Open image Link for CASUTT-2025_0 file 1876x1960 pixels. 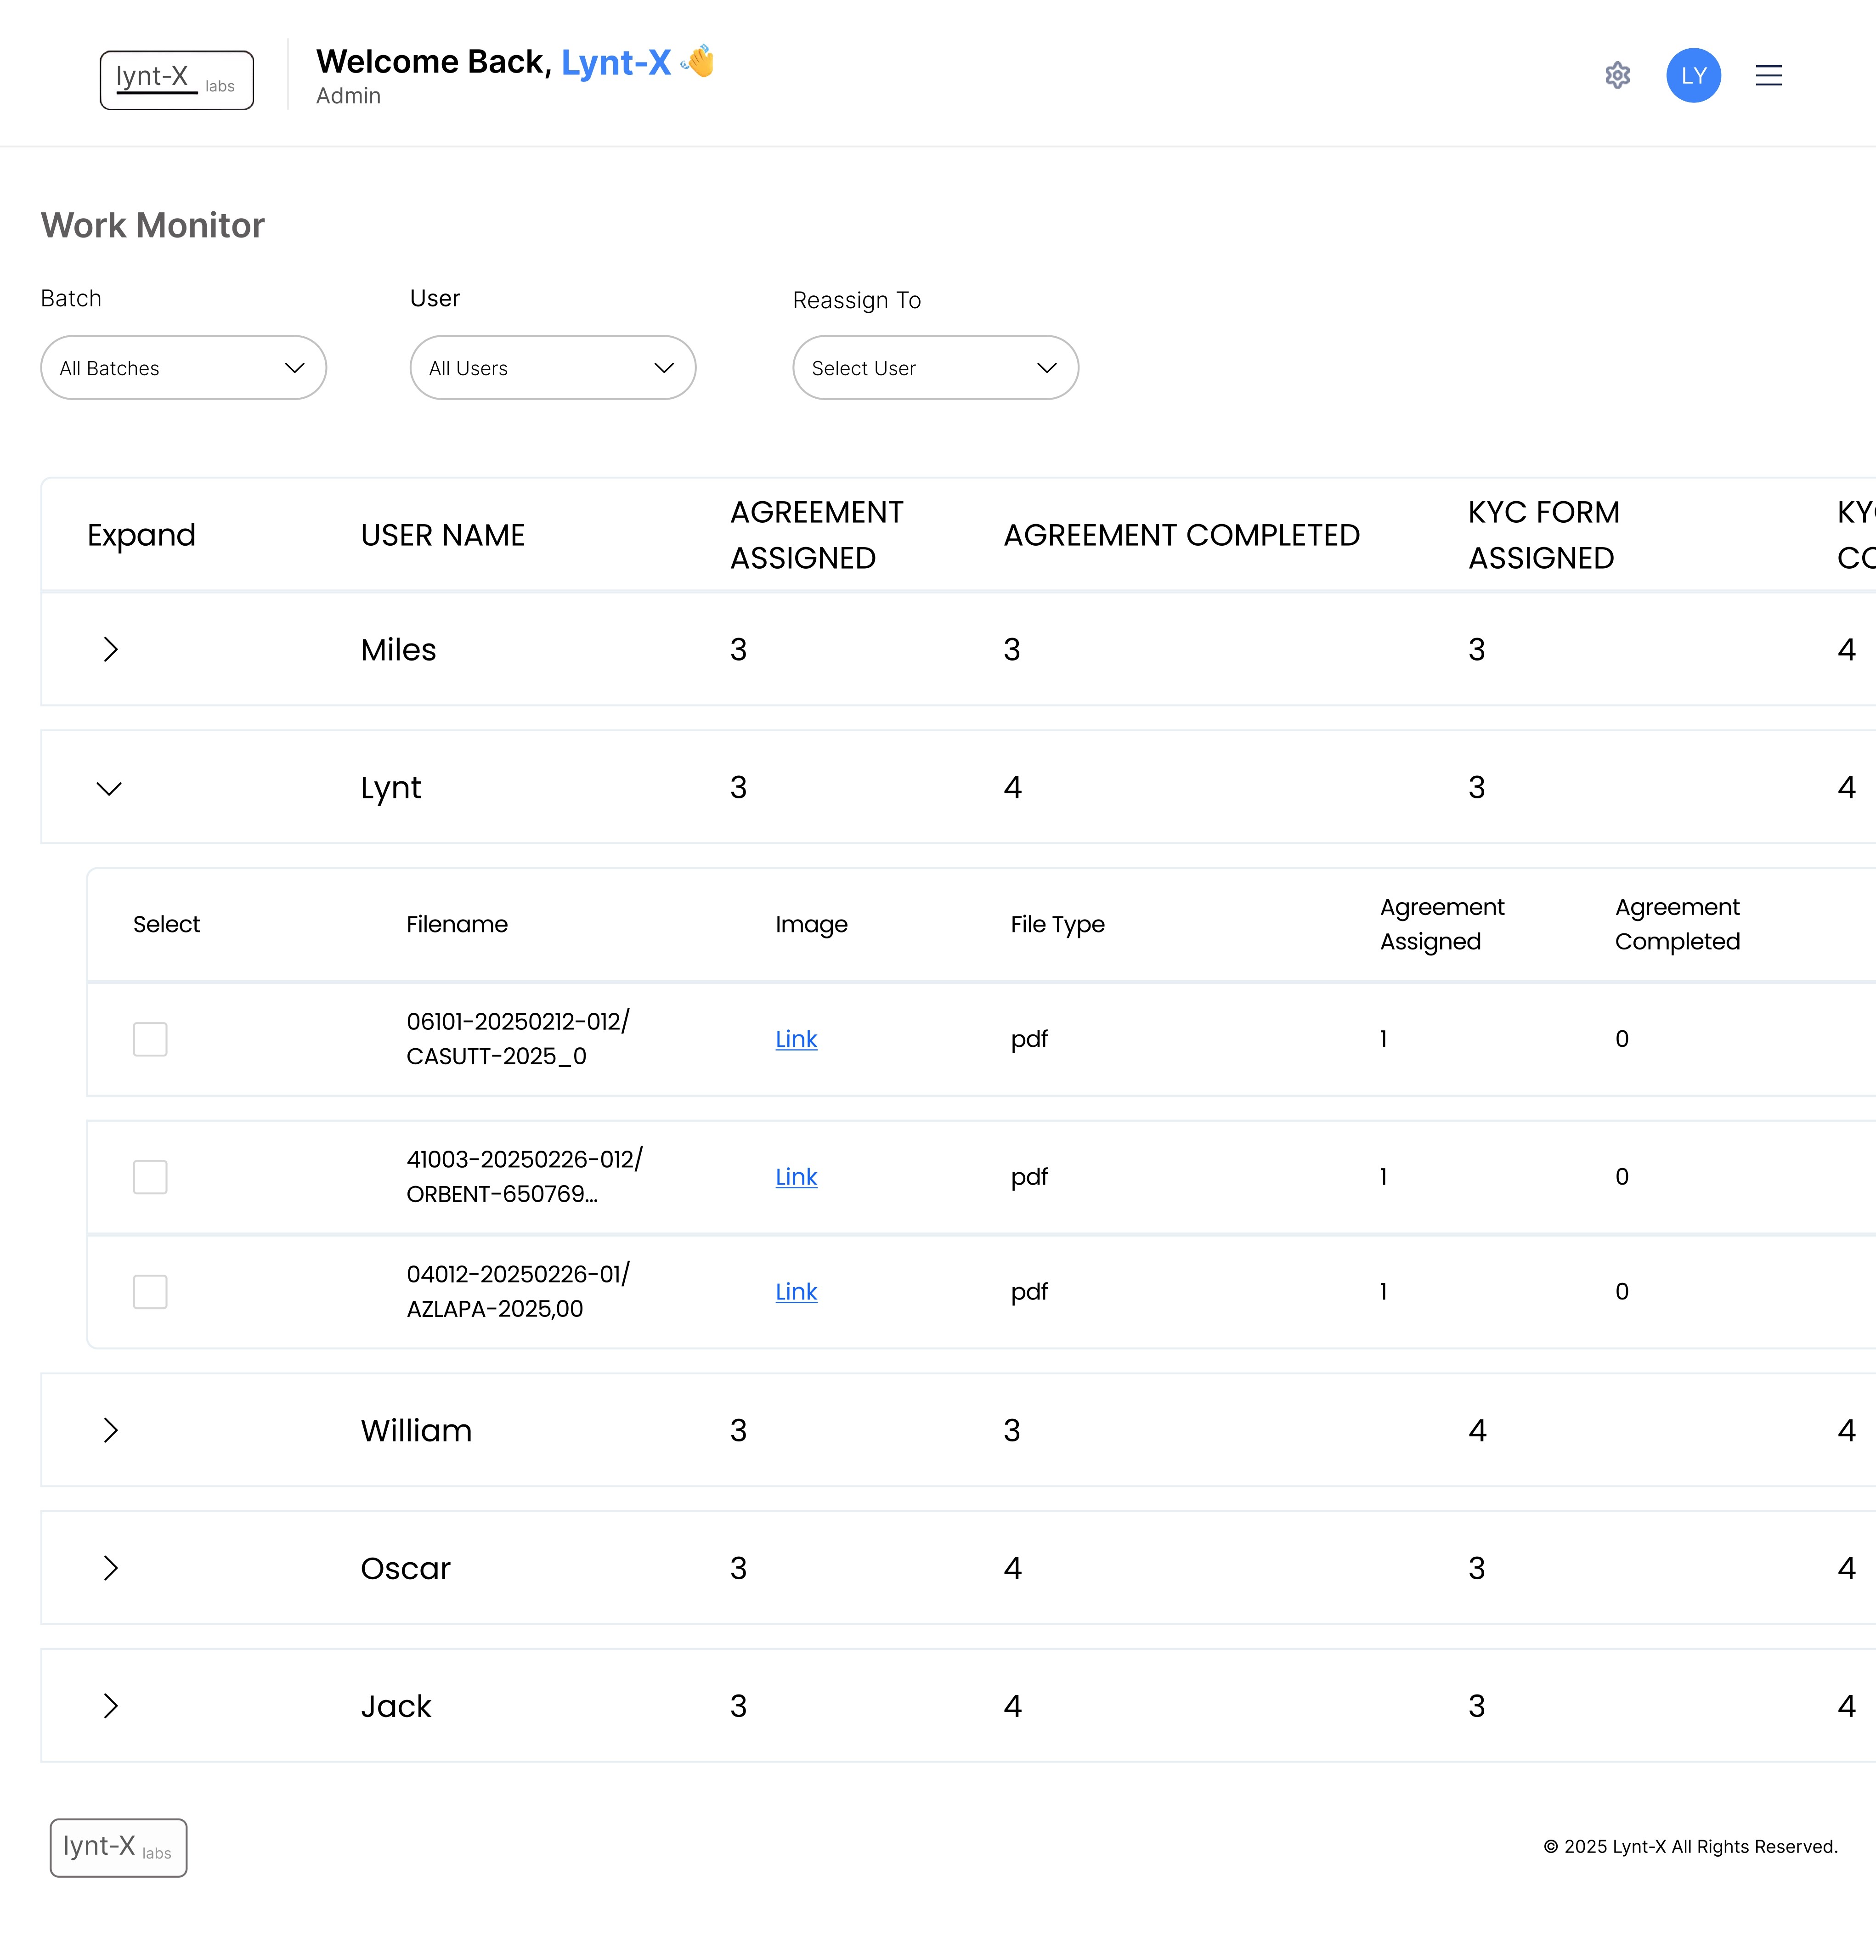(x=796, y=1039)
